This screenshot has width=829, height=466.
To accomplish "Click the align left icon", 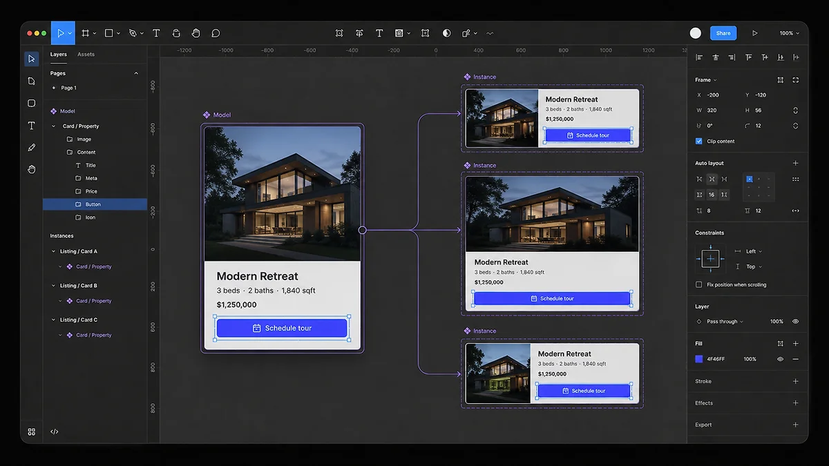I will pyautogui.click(x=699, y=57).
